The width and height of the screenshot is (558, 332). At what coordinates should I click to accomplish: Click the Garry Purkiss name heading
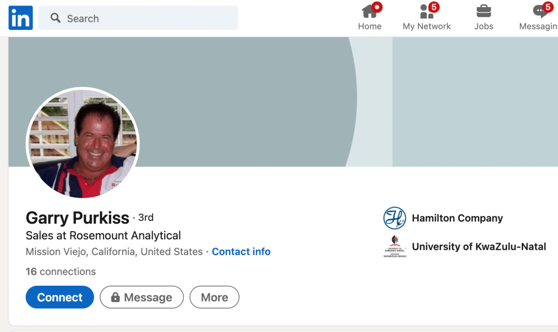click(77, 218)
